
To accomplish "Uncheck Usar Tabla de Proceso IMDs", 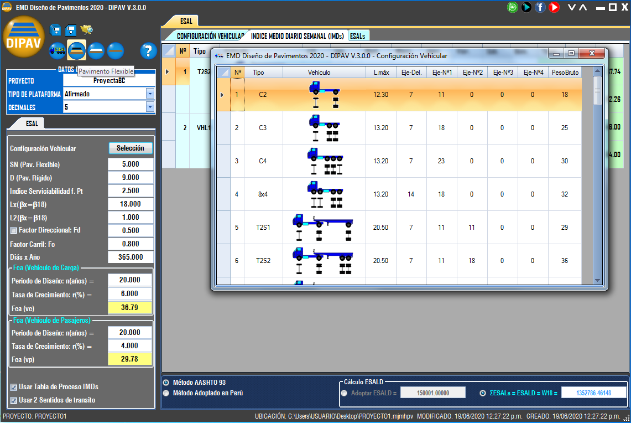I will click(14, 386).
